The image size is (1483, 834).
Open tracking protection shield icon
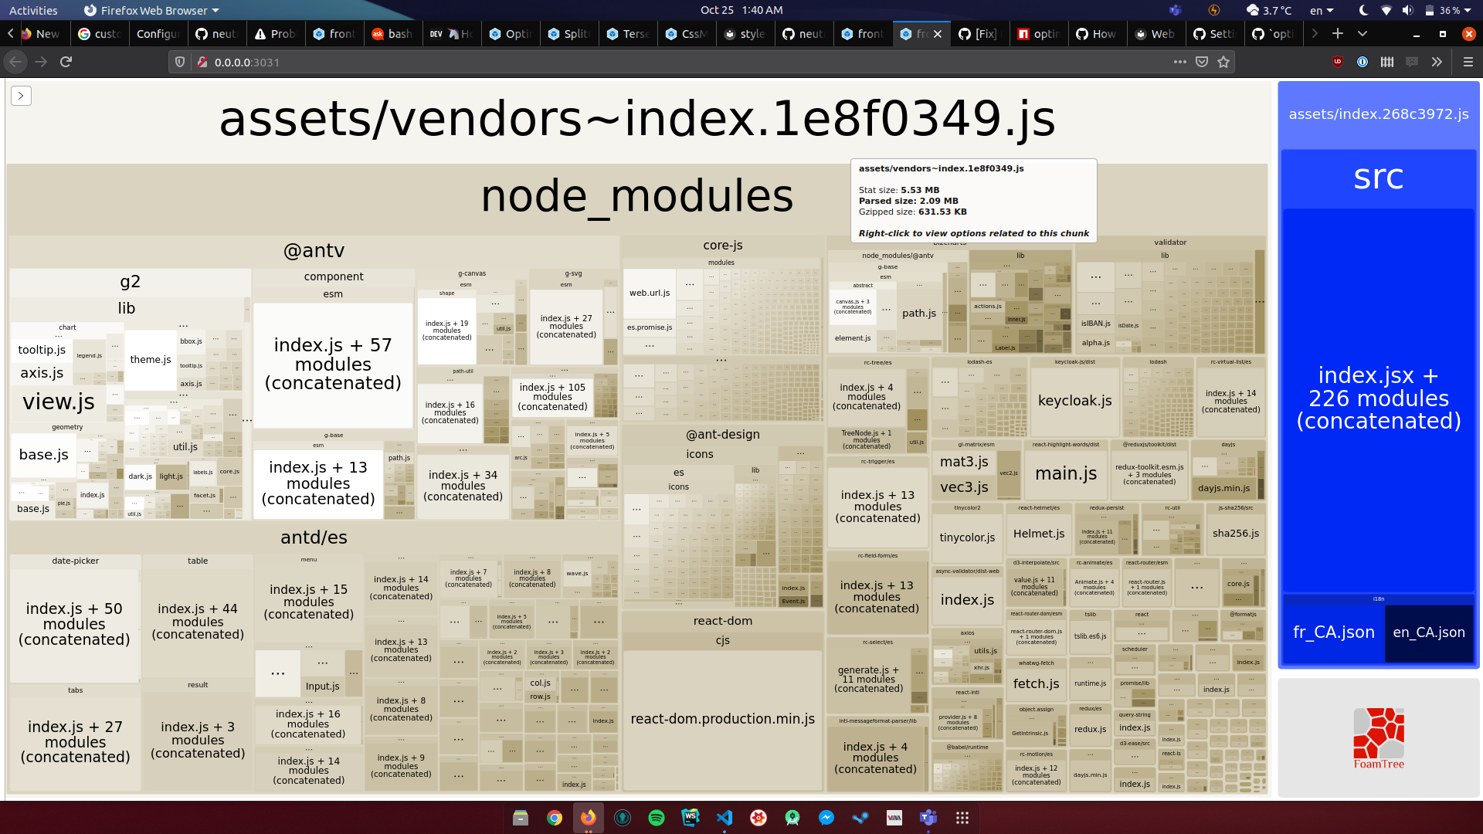pyautogui.click(x=180, y=62)
